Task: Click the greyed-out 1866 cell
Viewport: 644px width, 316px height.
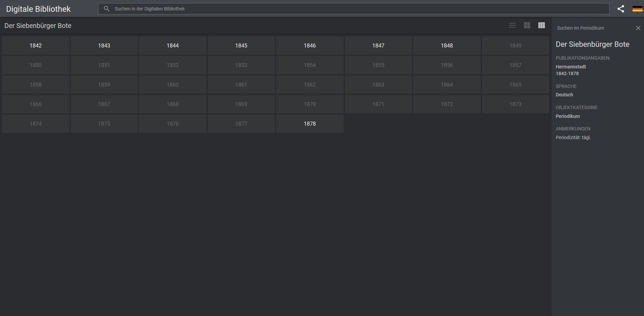Action: [x=36, y=104]
